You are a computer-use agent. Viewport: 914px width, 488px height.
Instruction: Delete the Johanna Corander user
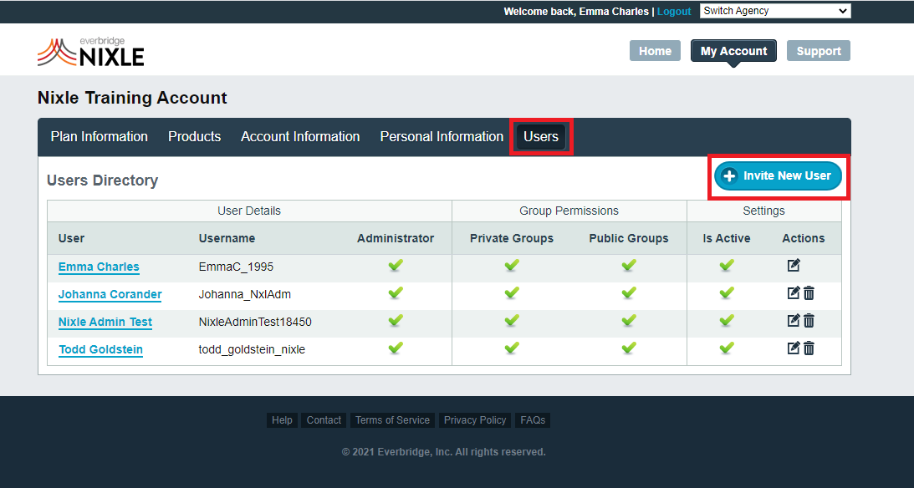(809, 293)
